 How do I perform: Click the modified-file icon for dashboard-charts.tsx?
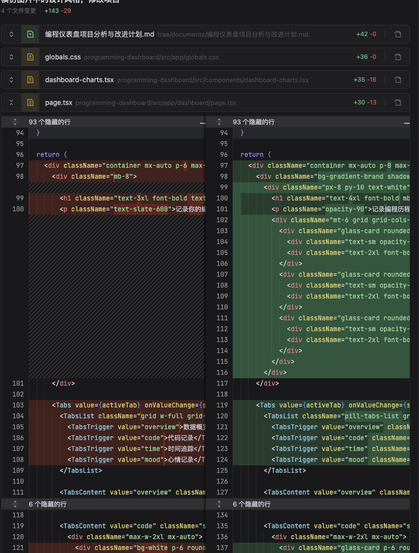click(x=30, y=80)
